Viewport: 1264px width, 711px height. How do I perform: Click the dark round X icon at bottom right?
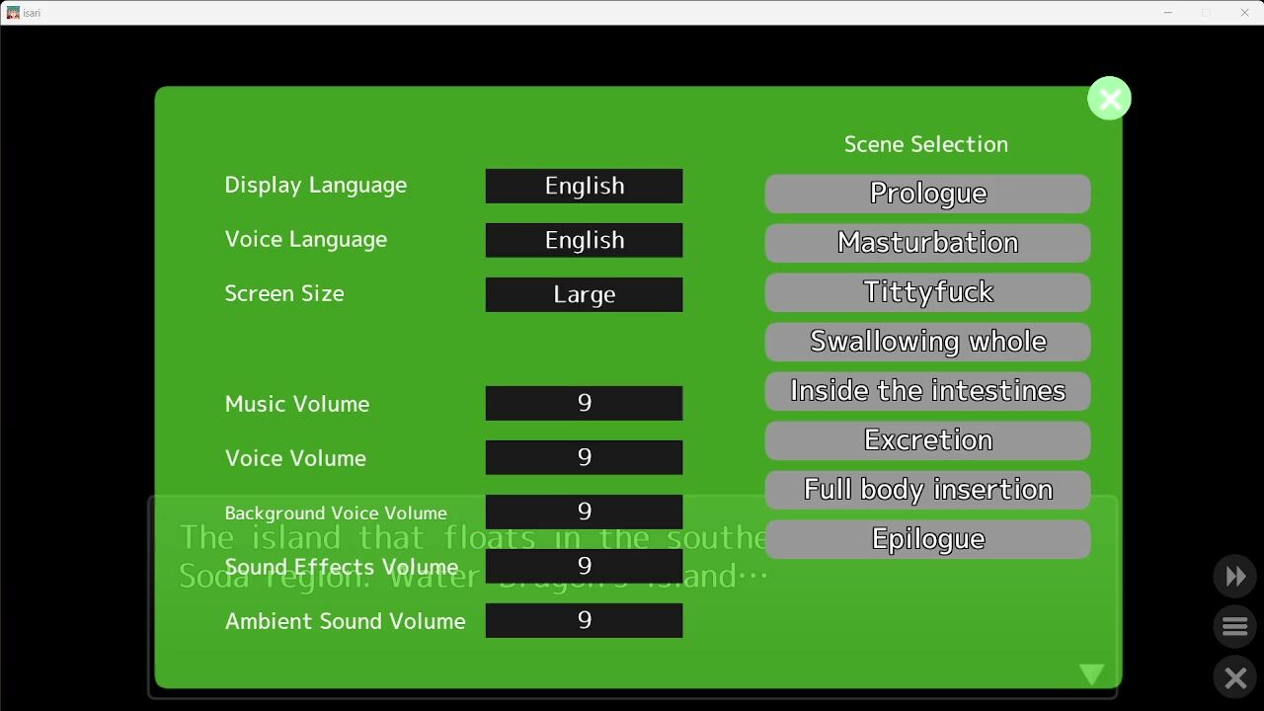pos(1235,678)
